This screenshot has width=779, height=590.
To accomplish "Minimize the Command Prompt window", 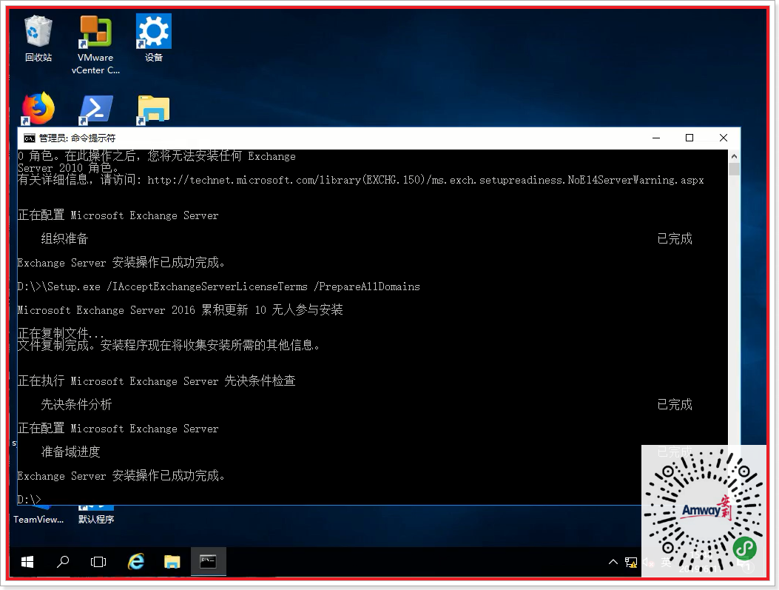I will tap(656, 138).
